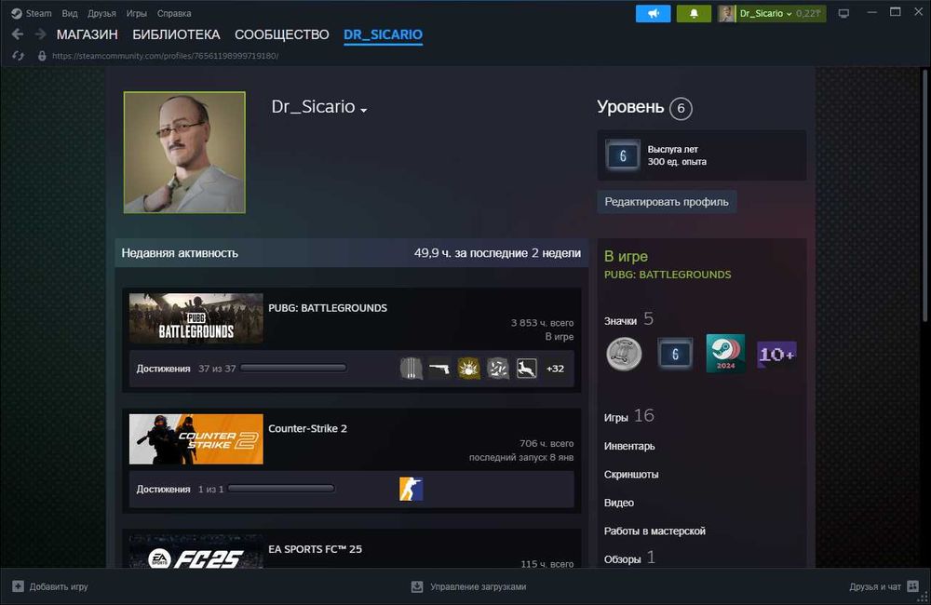
Task: Open the silver coin community badge
Action: tap(624, 354)
